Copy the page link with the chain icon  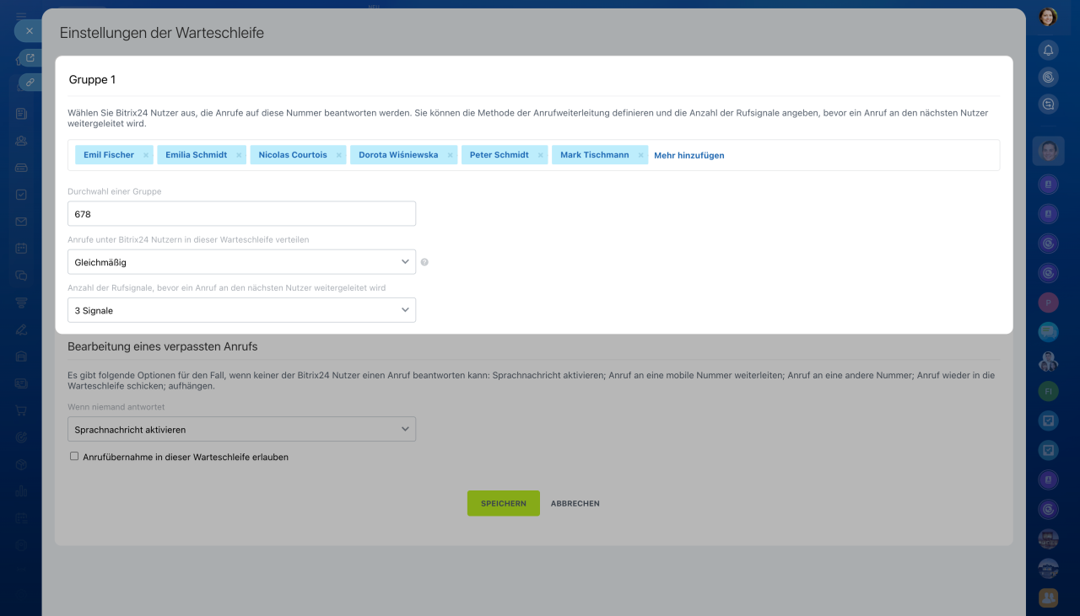pyautogui.click(x=30, y=83)
